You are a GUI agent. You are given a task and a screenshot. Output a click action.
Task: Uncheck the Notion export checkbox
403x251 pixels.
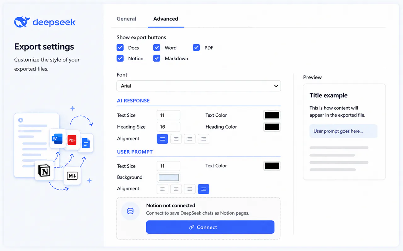(120, 58)
